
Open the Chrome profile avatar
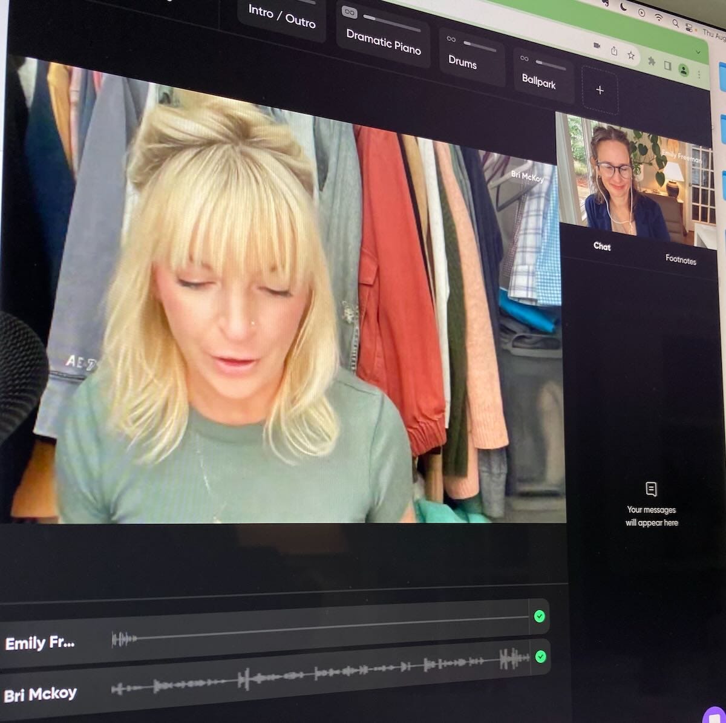click(x=684, y=70)
